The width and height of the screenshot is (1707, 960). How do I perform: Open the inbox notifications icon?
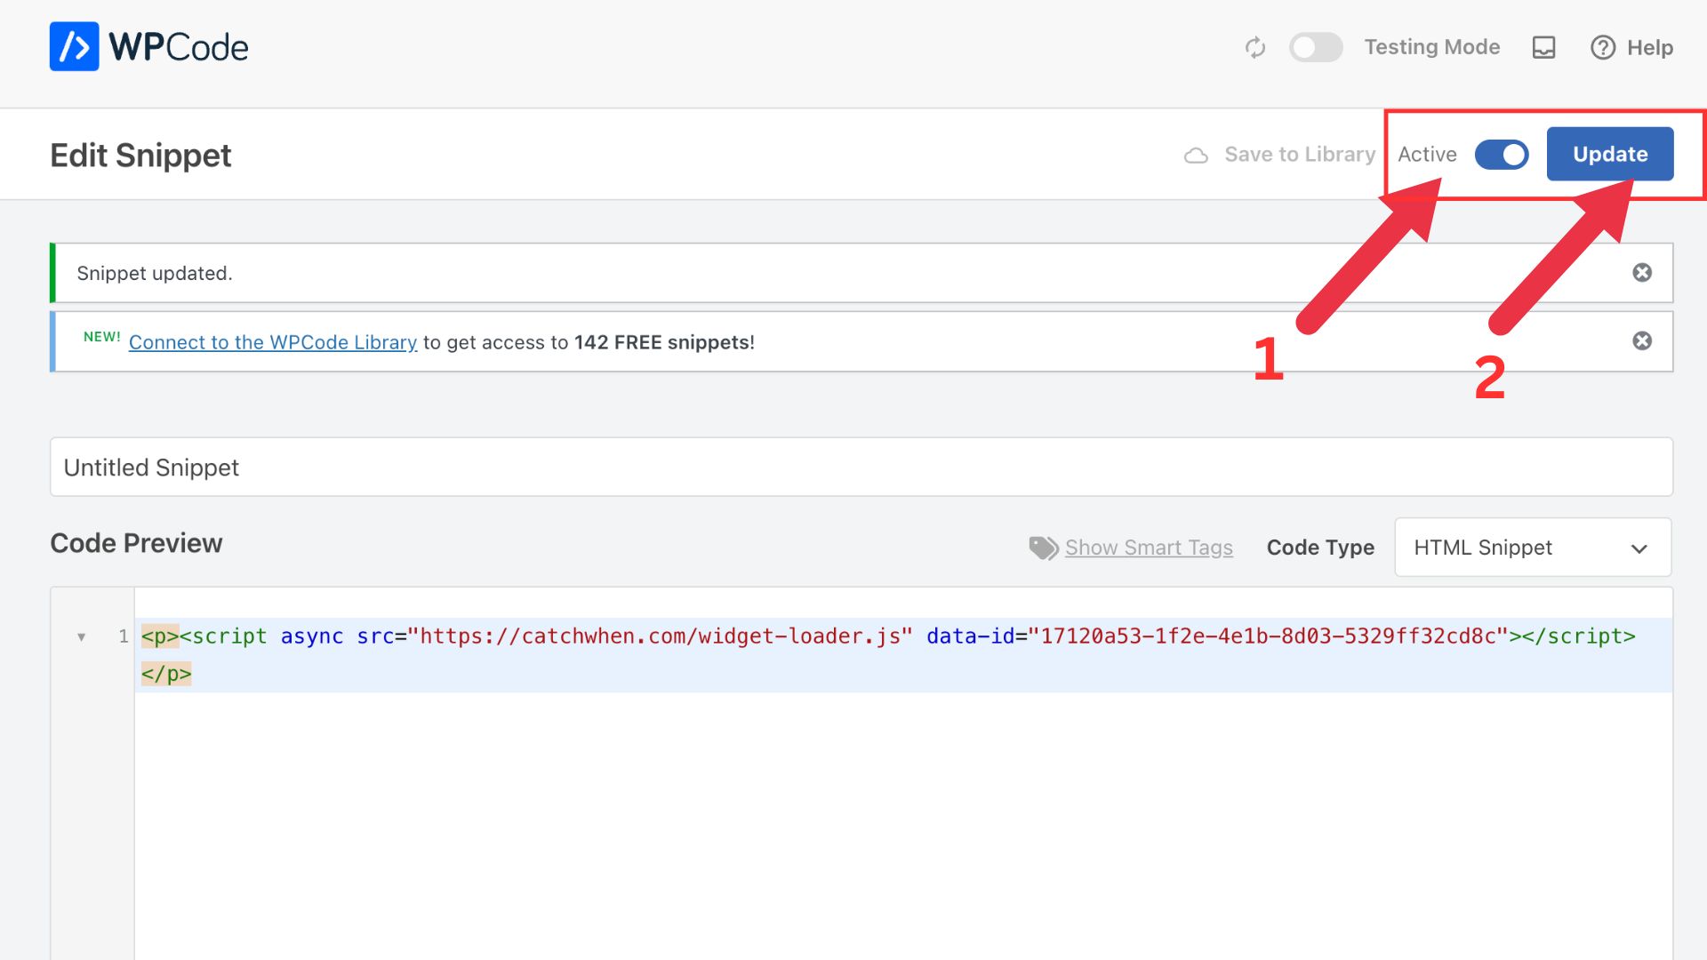tap(1543, 47)
